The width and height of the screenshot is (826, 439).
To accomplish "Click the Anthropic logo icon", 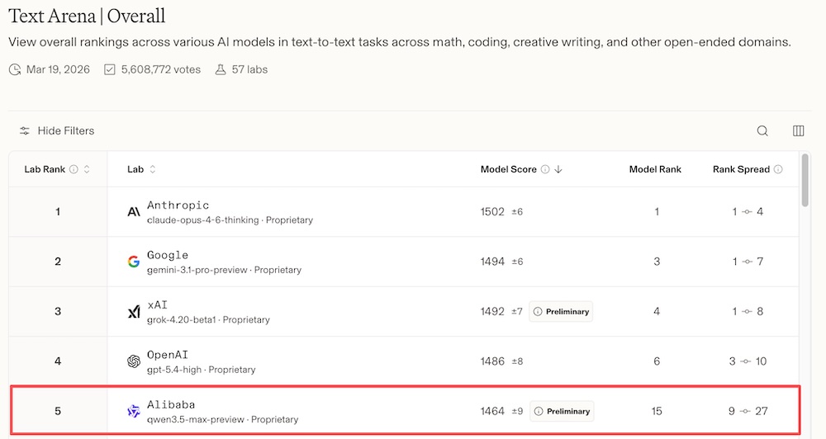I will coord(134,212).
